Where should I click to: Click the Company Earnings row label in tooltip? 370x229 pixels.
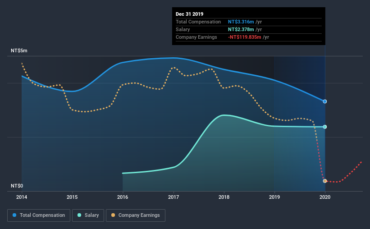pyautogui.click(x=196, y=37)
